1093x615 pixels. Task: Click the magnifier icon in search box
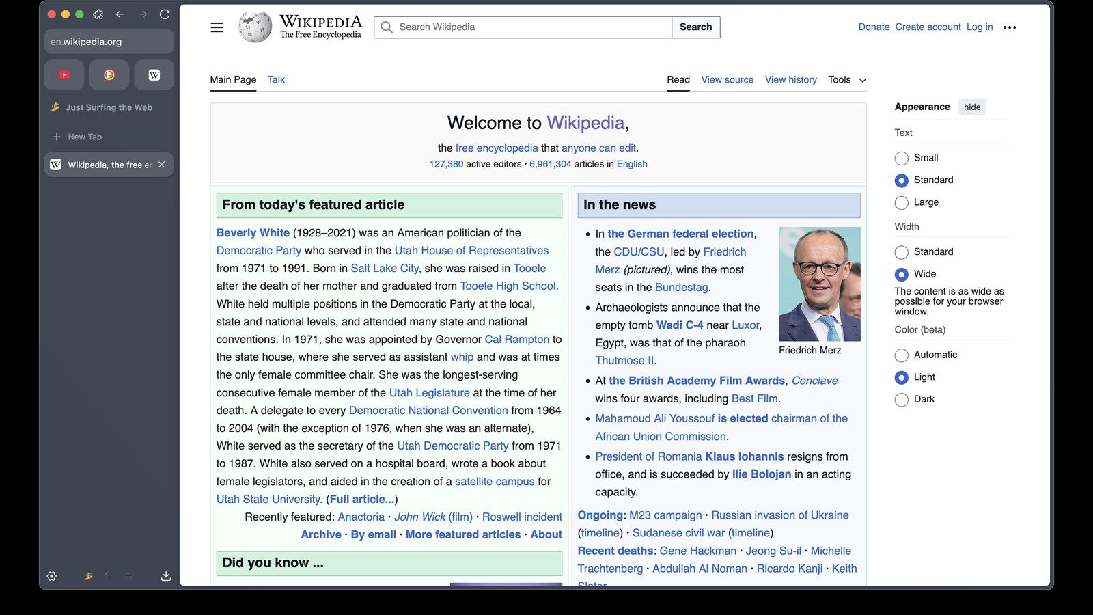coord(387,27)
